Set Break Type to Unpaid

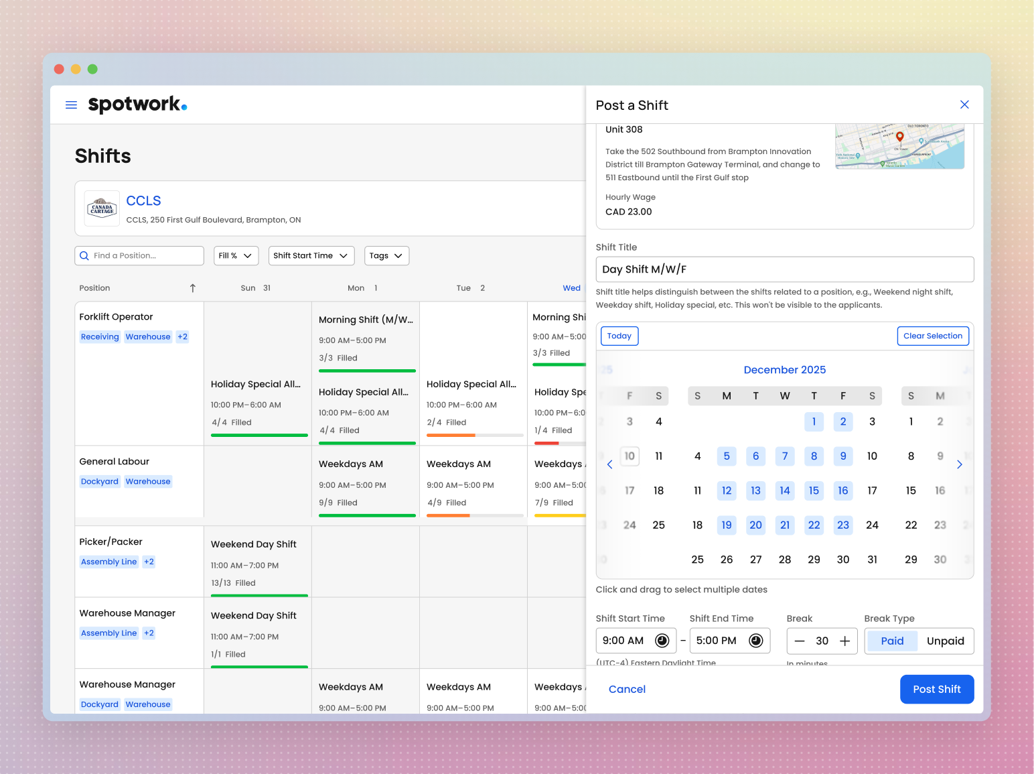coord(945,641)
